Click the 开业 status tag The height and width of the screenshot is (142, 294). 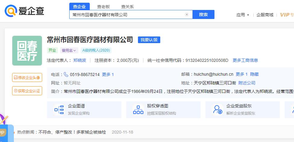(x=52, y=50)
